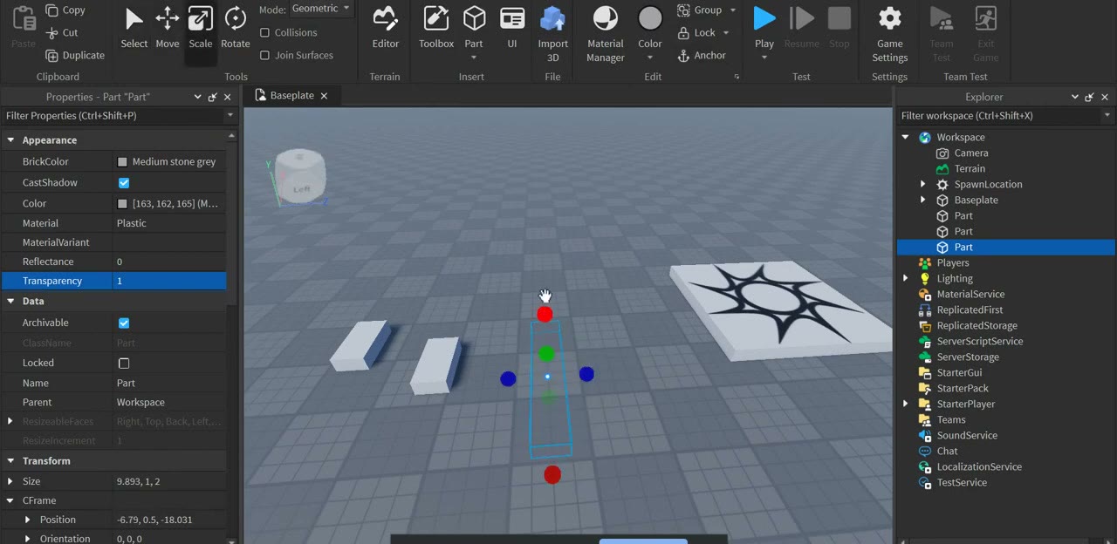Activate the Move tool
Viewport: 1117px width, 544px height.
pyautogui.click(x=168, y=28)
